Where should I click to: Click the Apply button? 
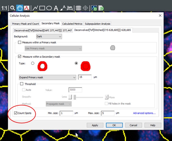(x=95, y=125)
